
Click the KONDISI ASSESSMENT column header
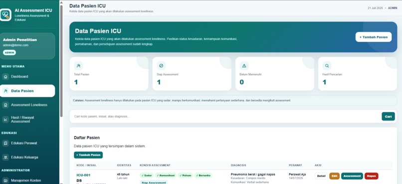(x=155, y=165)
